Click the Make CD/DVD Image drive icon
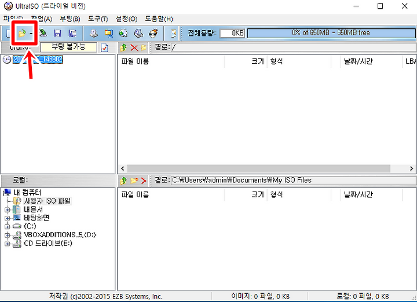 tap(93, 33)
